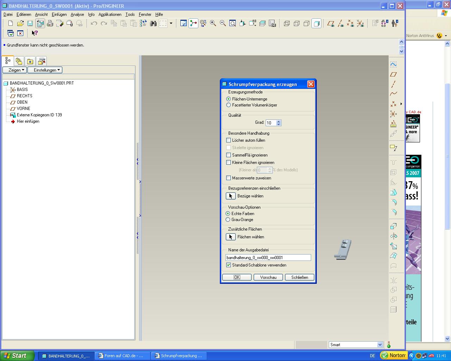
Task: Select Grau-Orange preview option
Action: (x=228, y=220)
